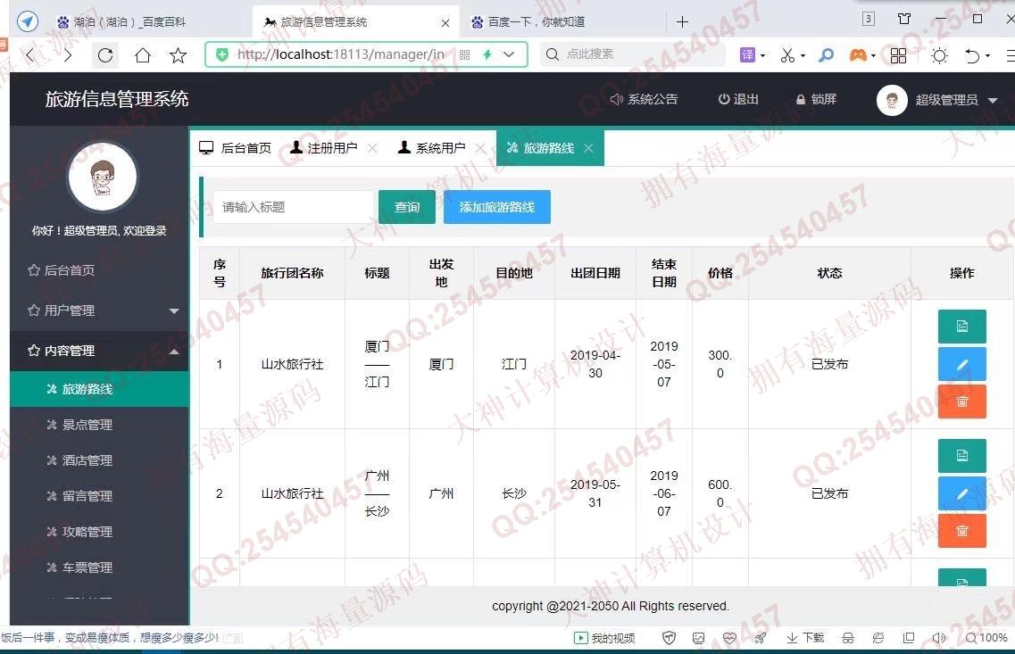Image resolution: width=1015 pixels, height=654 pixels.
Task: Open 系统公告 in header
Action: pyautogui.click(x=645, y=99)
